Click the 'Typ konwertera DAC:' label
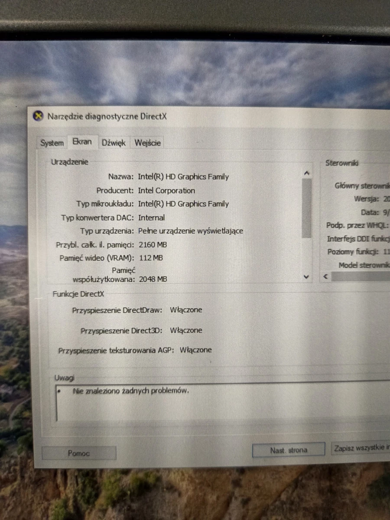The width and height of the screenshot is (390, 520). pyautogui.click(x=98, y=218)
